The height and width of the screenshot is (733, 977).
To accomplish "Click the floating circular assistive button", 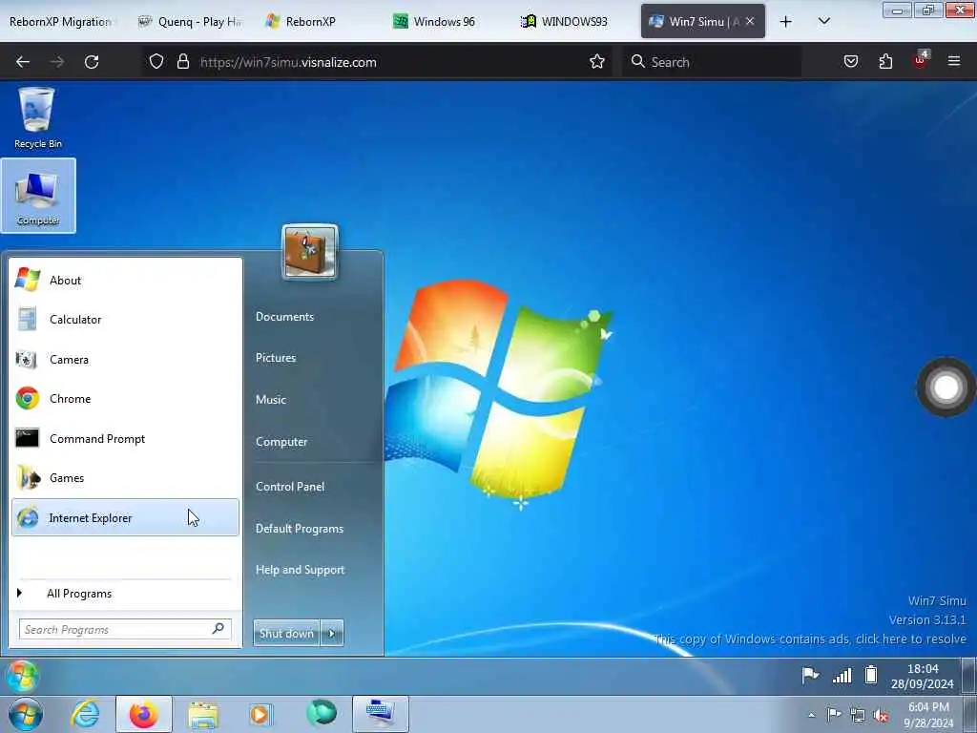I will pyautogui.click(x=946, y=387).
